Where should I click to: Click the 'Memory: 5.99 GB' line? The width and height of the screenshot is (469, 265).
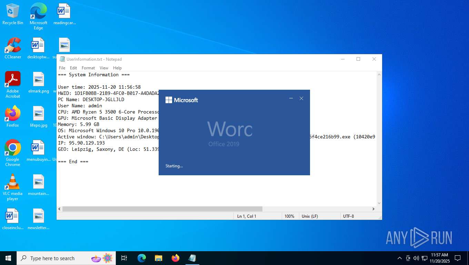[79, 124]
